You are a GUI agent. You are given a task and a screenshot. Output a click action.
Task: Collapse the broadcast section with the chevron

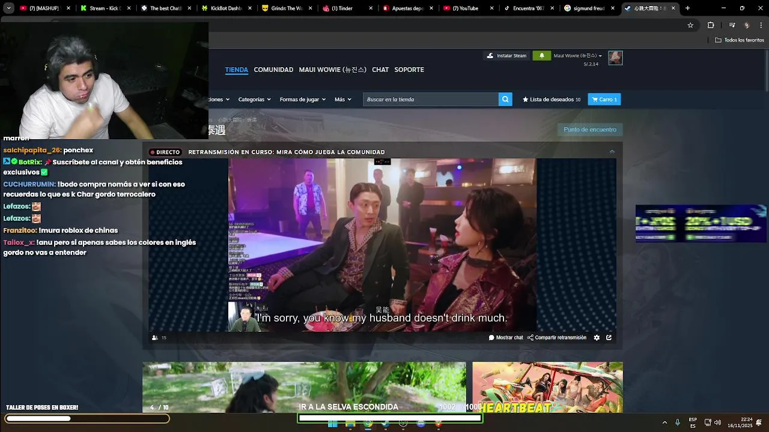(612, 152)
